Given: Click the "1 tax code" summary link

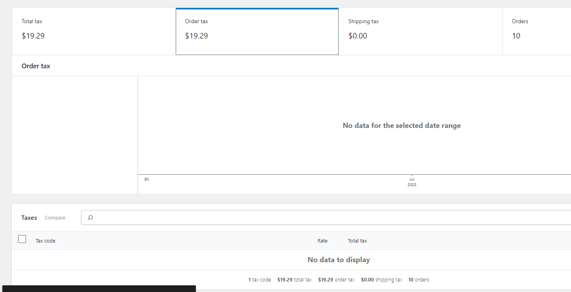Looking at the screenshot, I should (x=260, y=279).
